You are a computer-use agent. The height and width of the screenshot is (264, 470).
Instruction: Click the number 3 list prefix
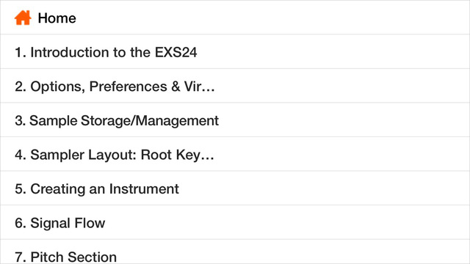point(20,120)
